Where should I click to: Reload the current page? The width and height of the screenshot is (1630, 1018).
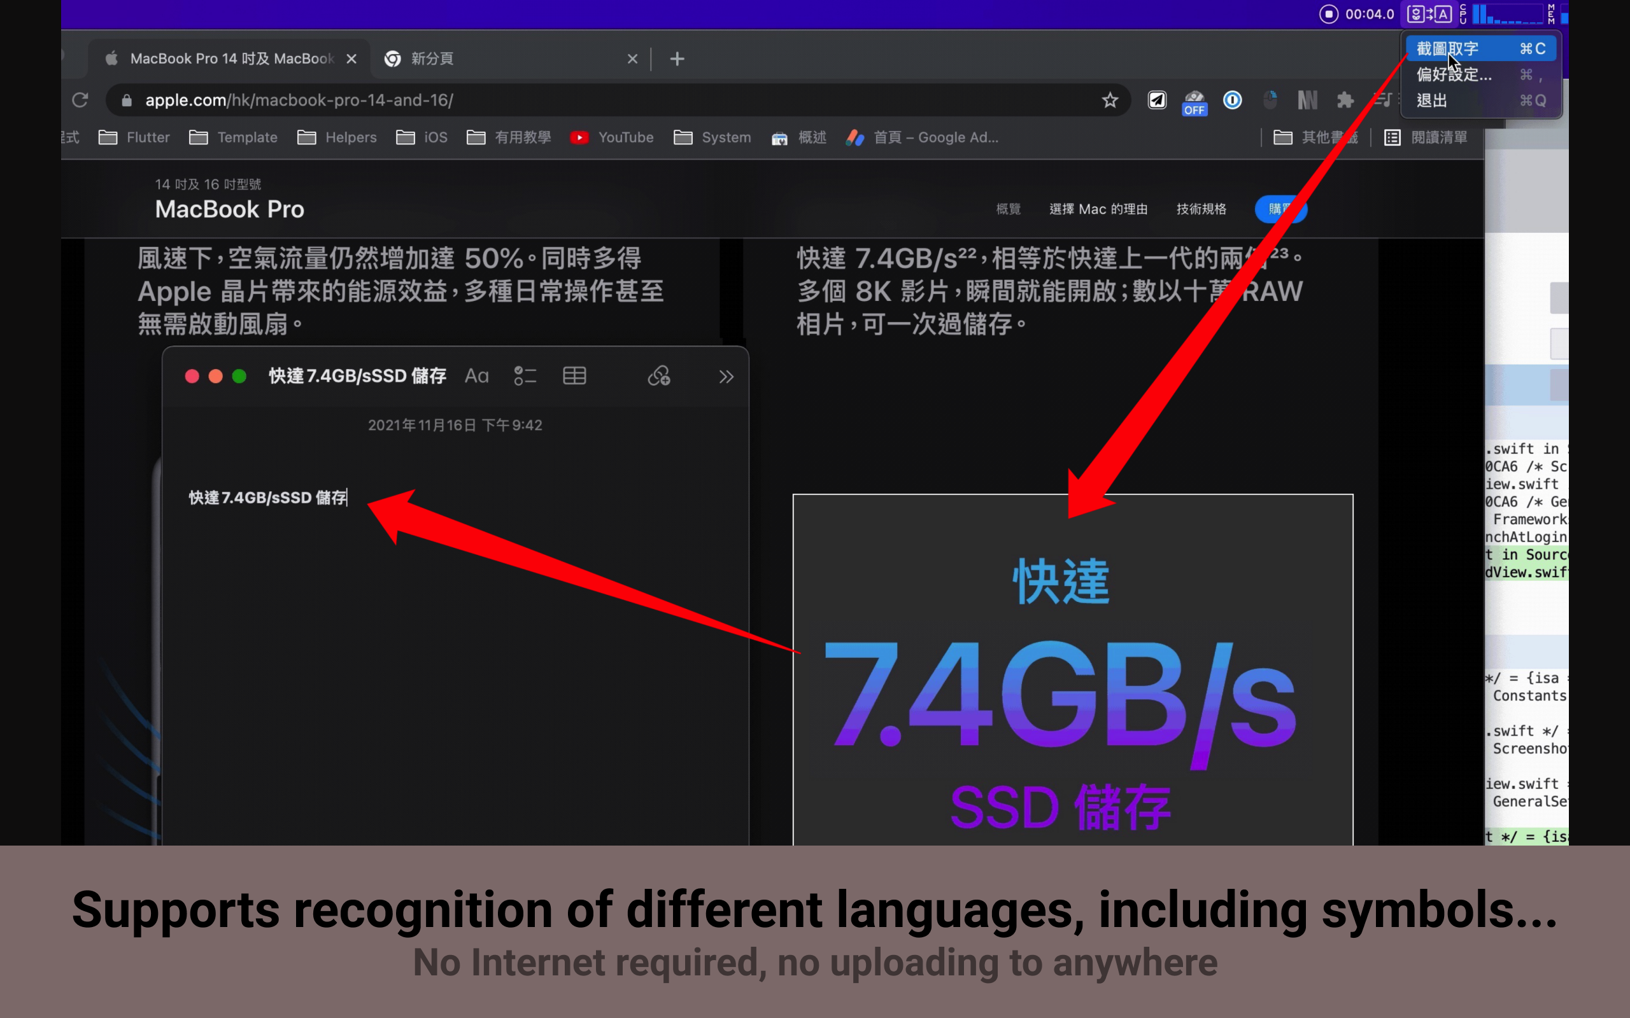pyautogui.click(x=80, y=101)
